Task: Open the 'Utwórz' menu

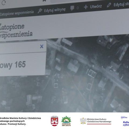Action: pos(96,6)
